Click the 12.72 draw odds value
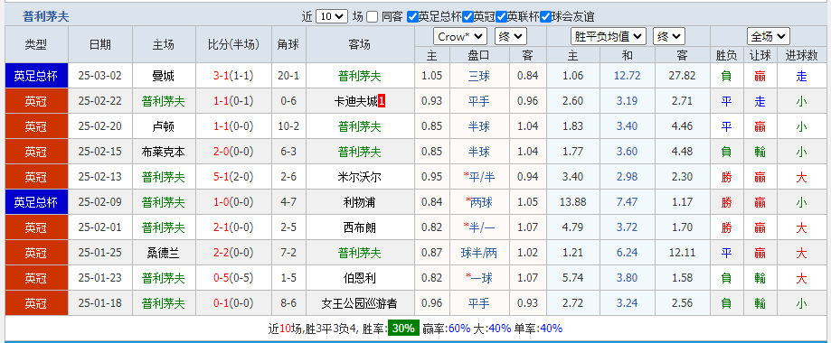The image size is (831, 343). coord(627,76)
